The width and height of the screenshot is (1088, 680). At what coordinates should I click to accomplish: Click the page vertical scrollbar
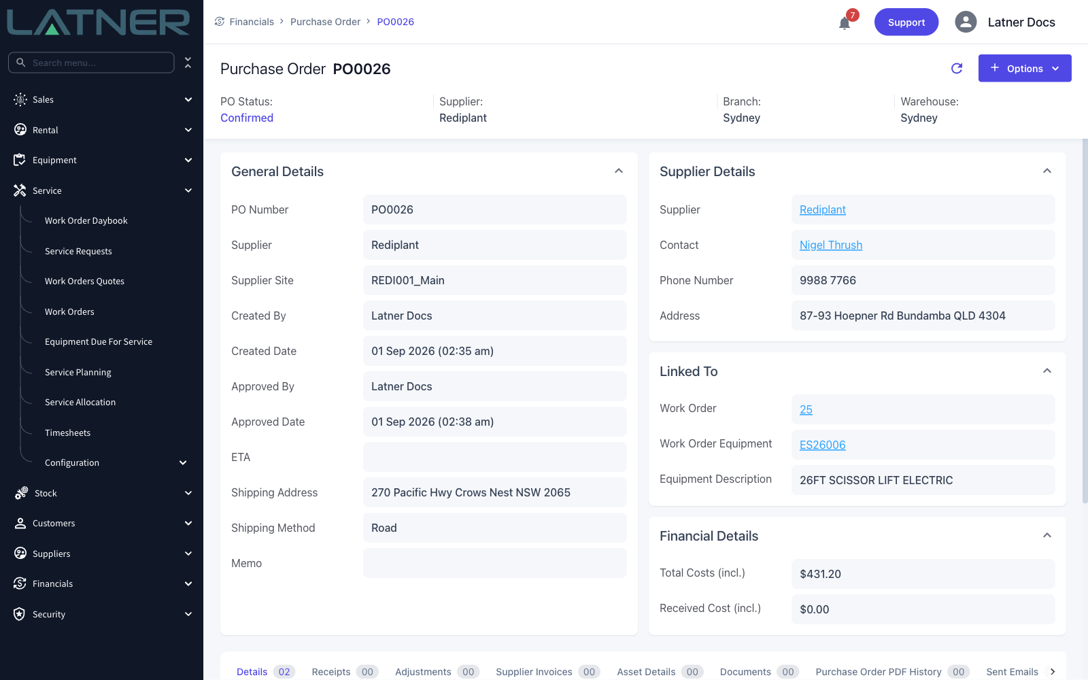pos(1085,322)
